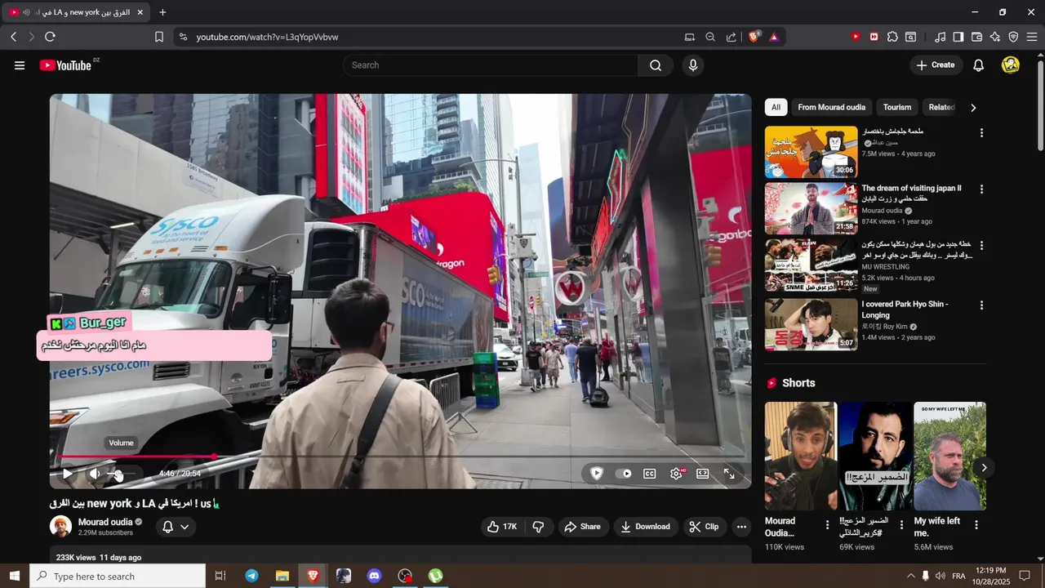The width and height of the screenshot is (1045, 588).
Task: Focus the YouTube search field
Action: 490,65
